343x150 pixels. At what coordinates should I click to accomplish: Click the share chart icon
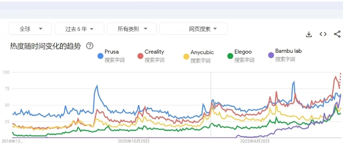[x=337, y=34]
